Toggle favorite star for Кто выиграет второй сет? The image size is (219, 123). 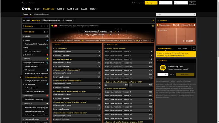[53, 59]
